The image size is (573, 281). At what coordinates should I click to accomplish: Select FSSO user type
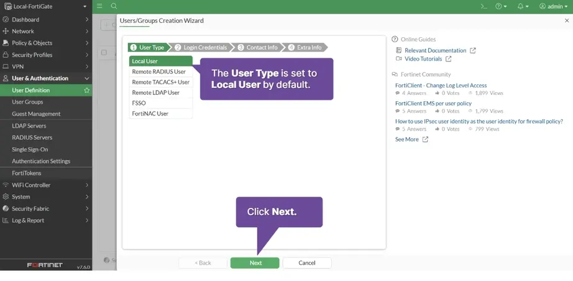(161, 103)
